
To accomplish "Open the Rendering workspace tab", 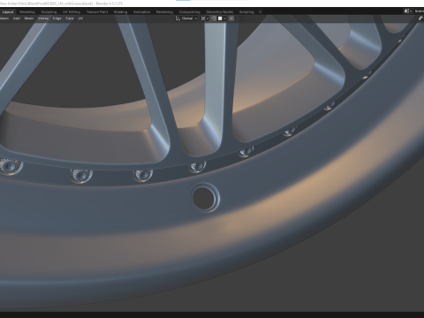I will point(164,12).
